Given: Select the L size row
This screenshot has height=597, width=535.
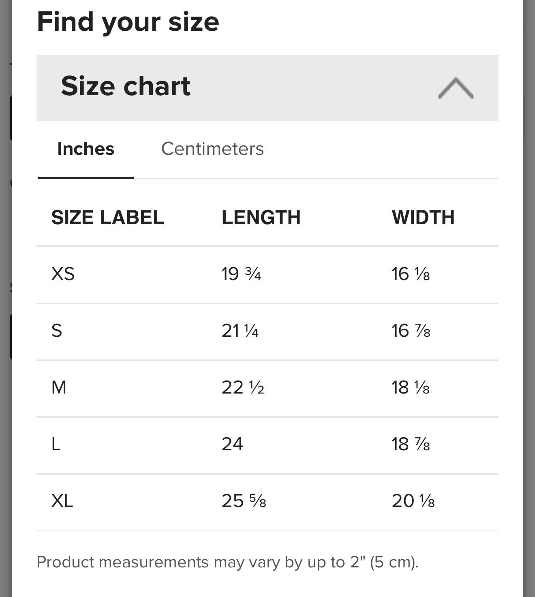Looking at the screenshot, I should coord(267,445).
